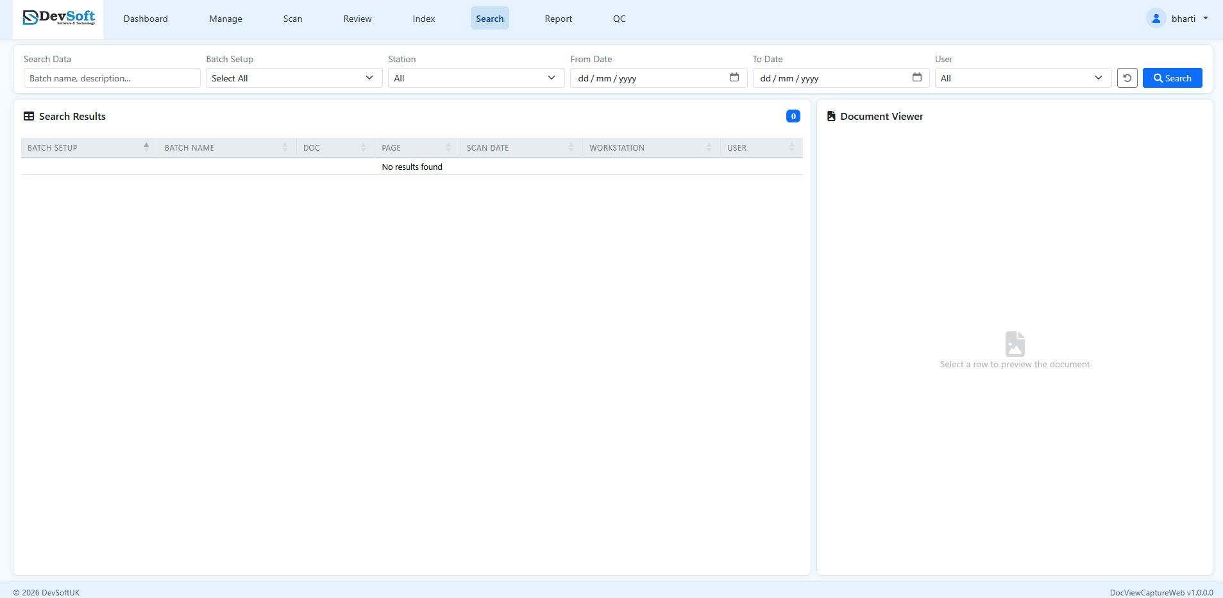Screen dimensions: 1223x598
Task: Focus the Search Data text field
Action: [112, 78]
